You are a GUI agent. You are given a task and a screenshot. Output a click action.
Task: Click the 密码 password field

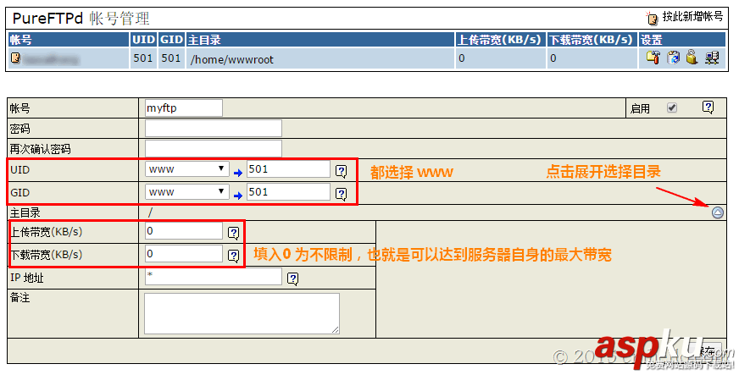click(214, 129)
